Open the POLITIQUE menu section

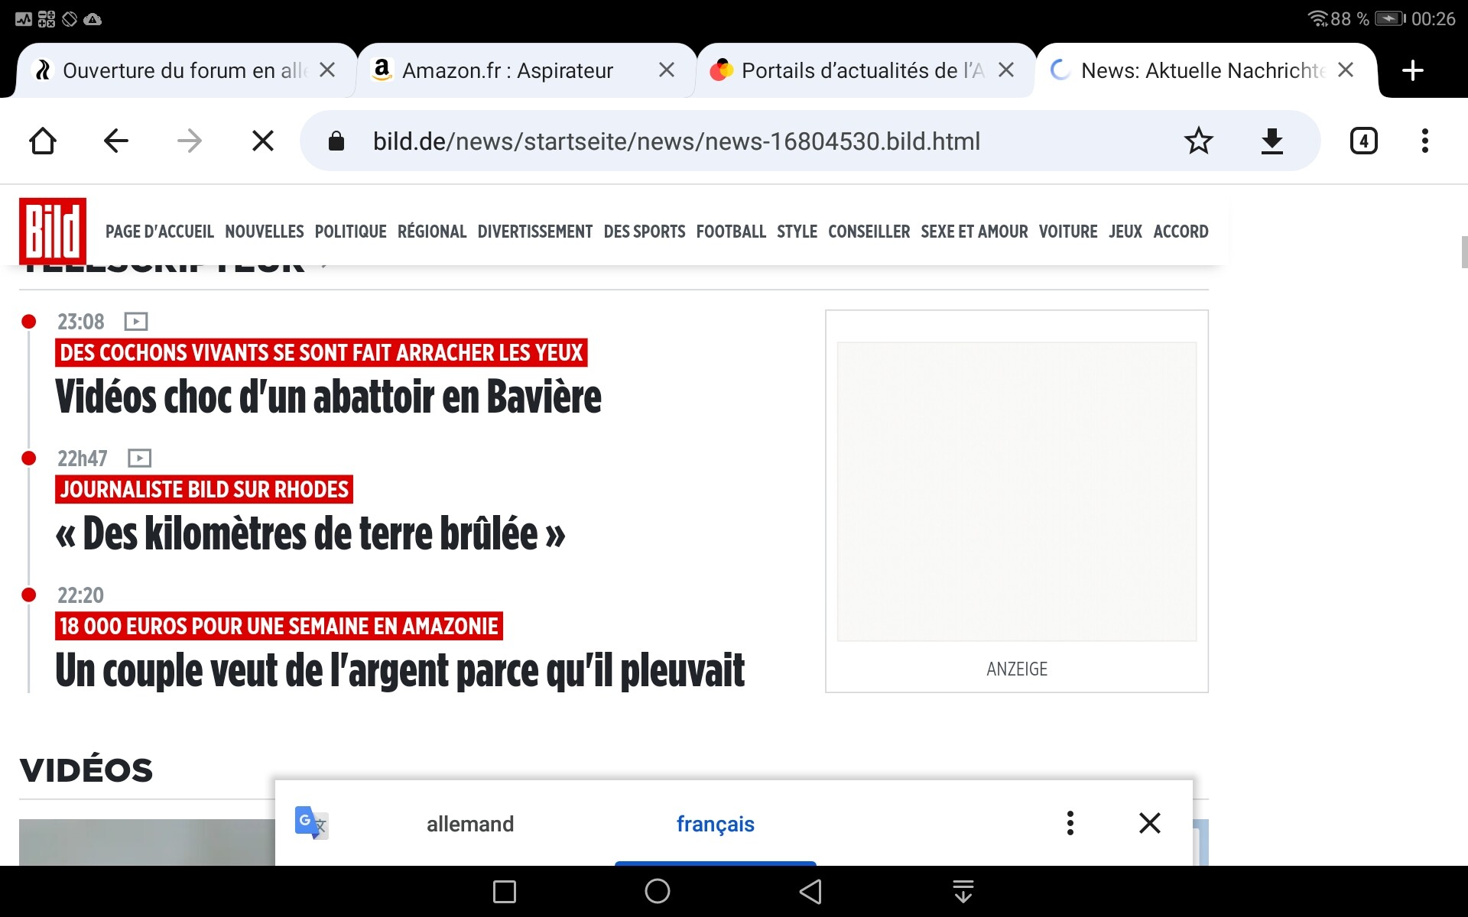pyautogui.click(x=350, y=232)
